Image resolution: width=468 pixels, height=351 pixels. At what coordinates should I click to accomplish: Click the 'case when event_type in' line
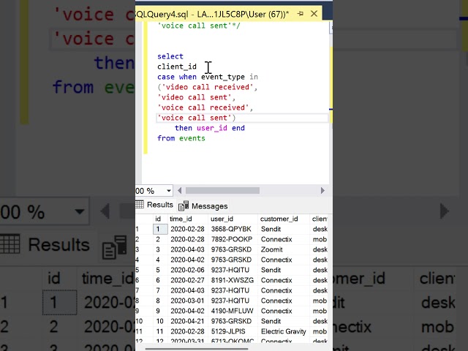(x=208, y=77)
